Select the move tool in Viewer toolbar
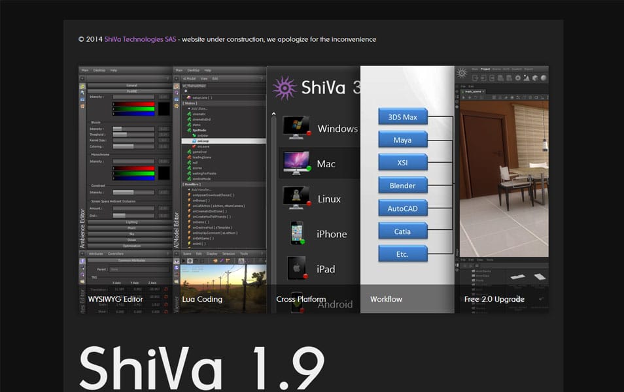624x392 pixels. pyautogui.click(x=190, y=261)
